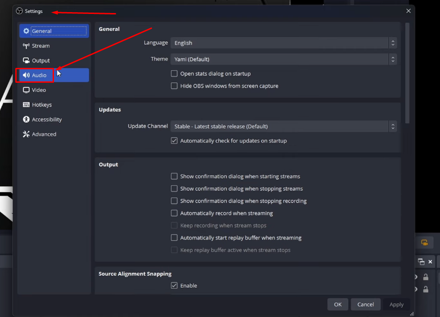
Task: Click the Audio speaker icon
Action: (26, 75)
